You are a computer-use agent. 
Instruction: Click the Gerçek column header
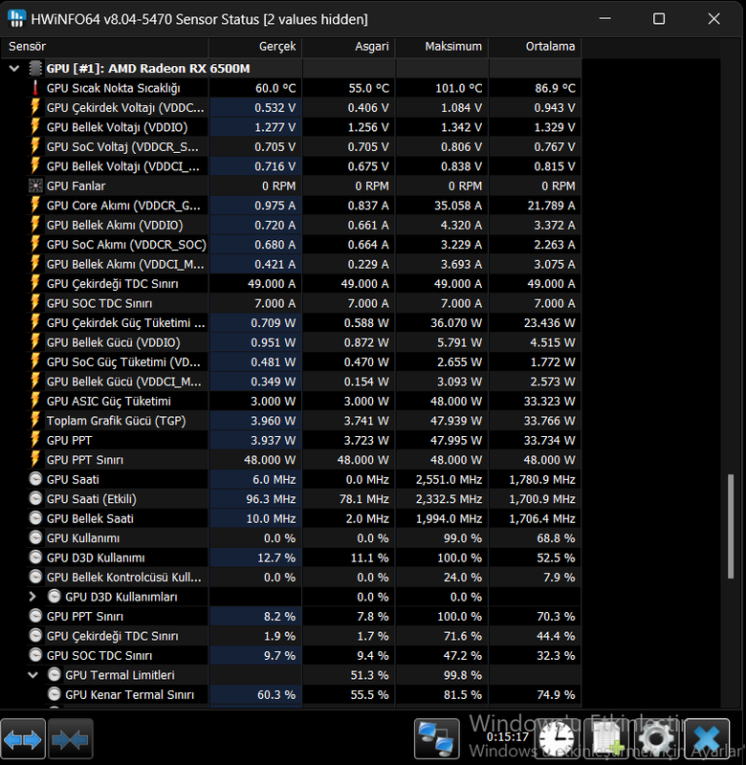pyautogui.click(x=255, y=46)
